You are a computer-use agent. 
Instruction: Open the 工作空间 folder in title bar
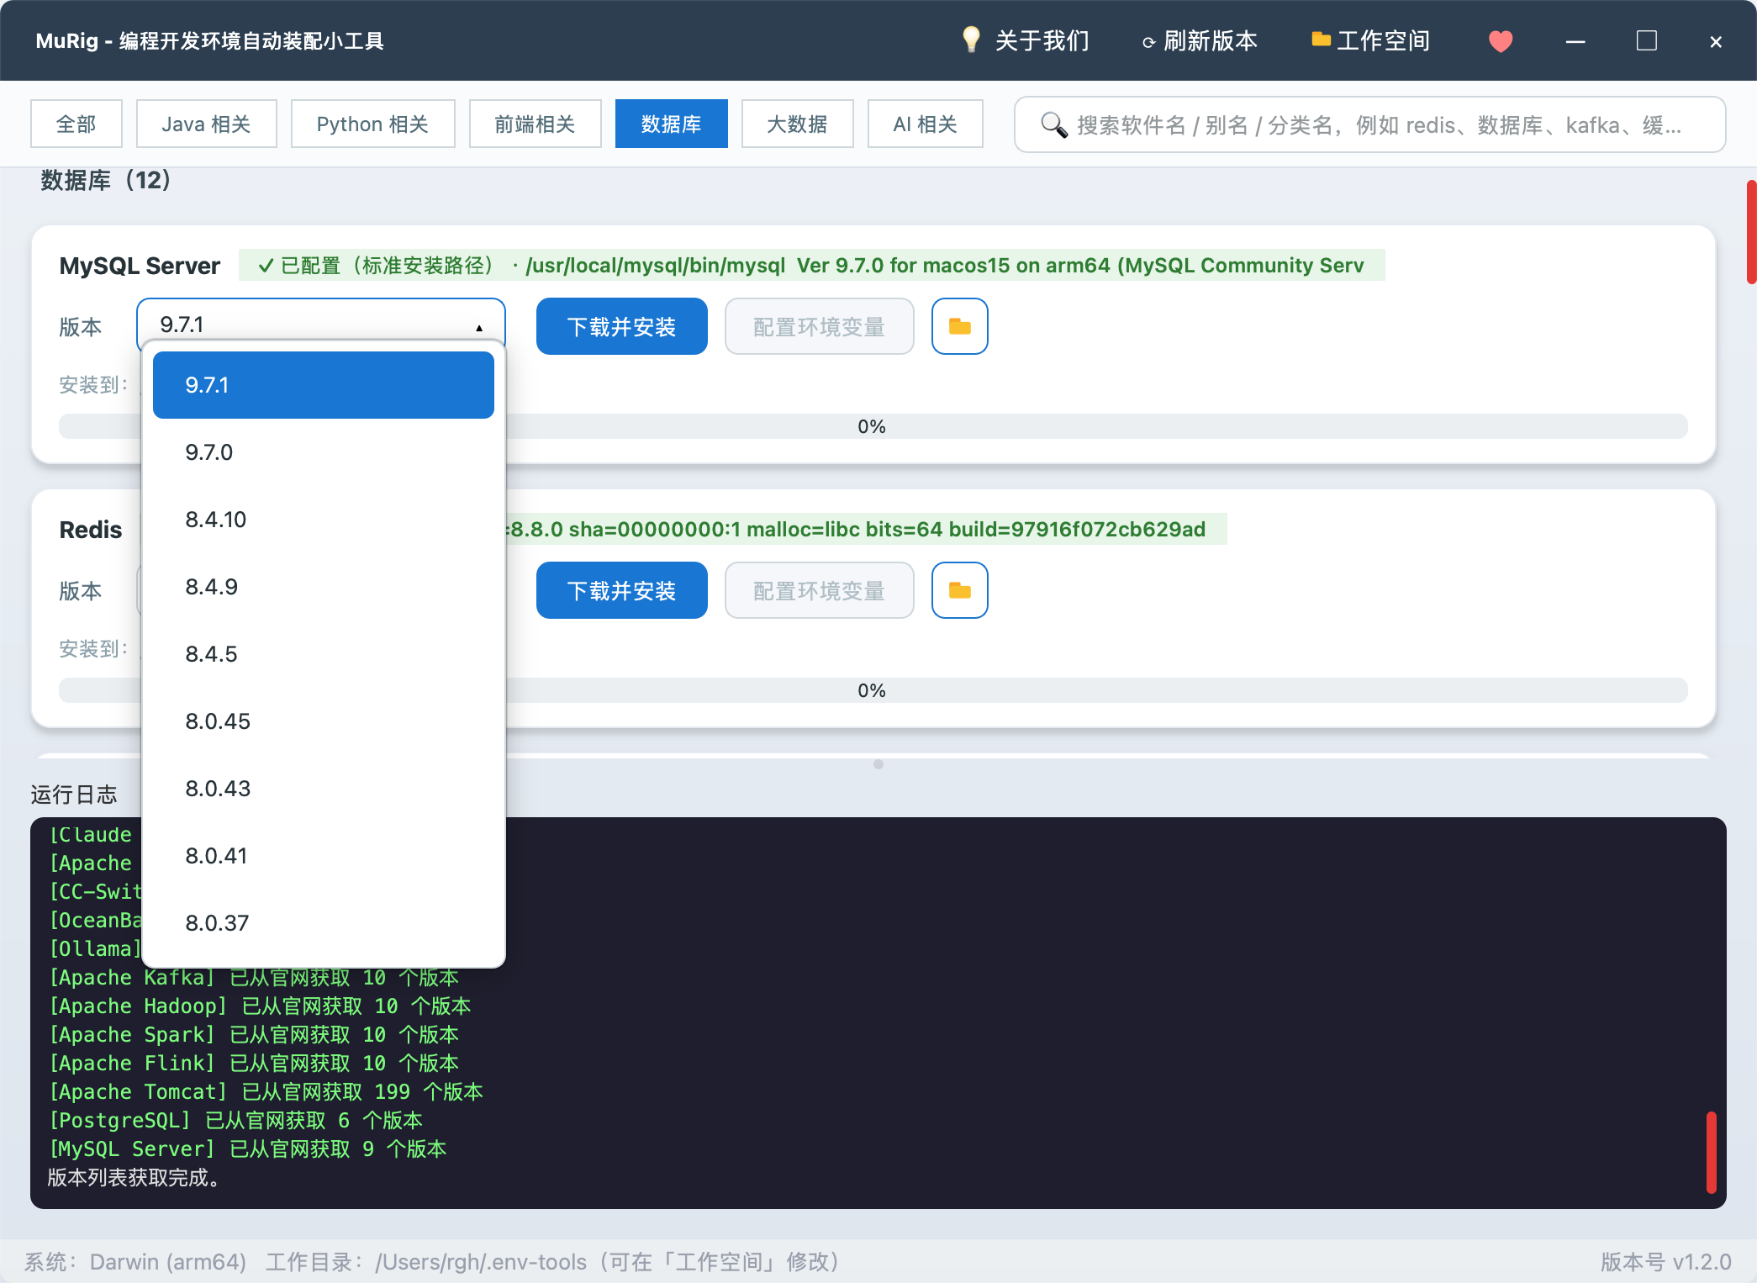tap(1370, 40)
